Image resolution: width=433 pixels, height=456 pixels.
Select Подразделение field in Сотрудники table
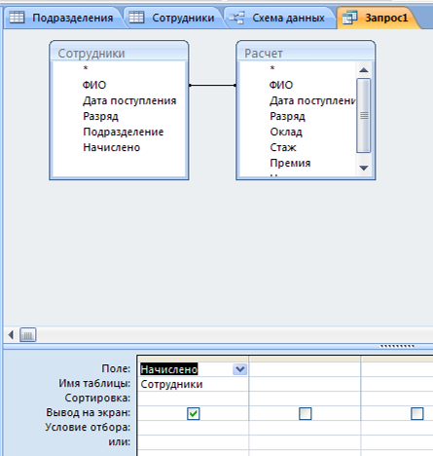[124, 132]
